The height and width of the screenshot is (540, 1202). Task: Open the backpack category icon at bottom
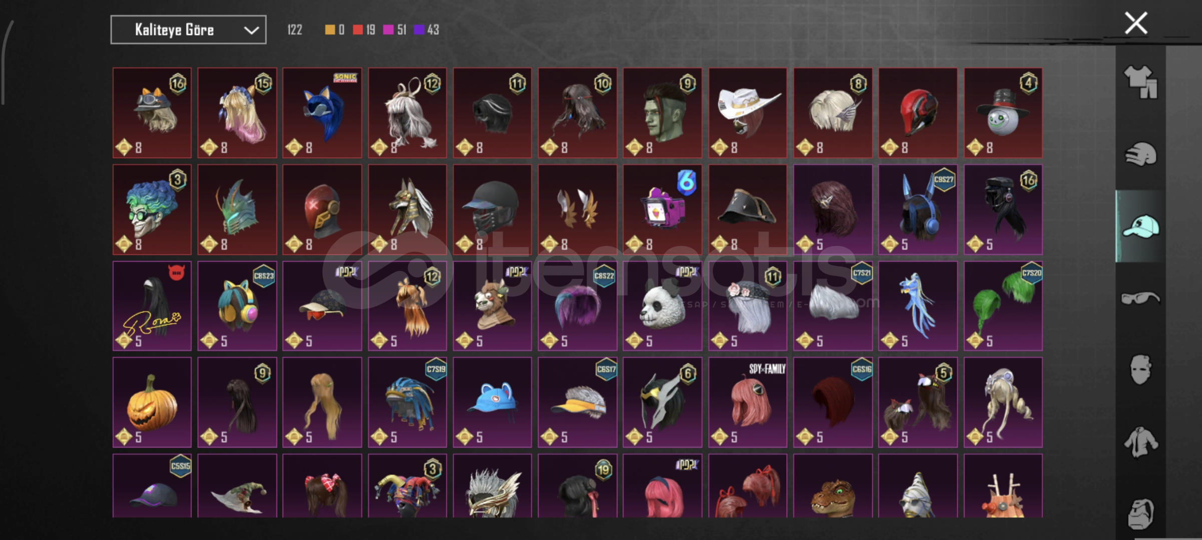[x=1140, y=513]
